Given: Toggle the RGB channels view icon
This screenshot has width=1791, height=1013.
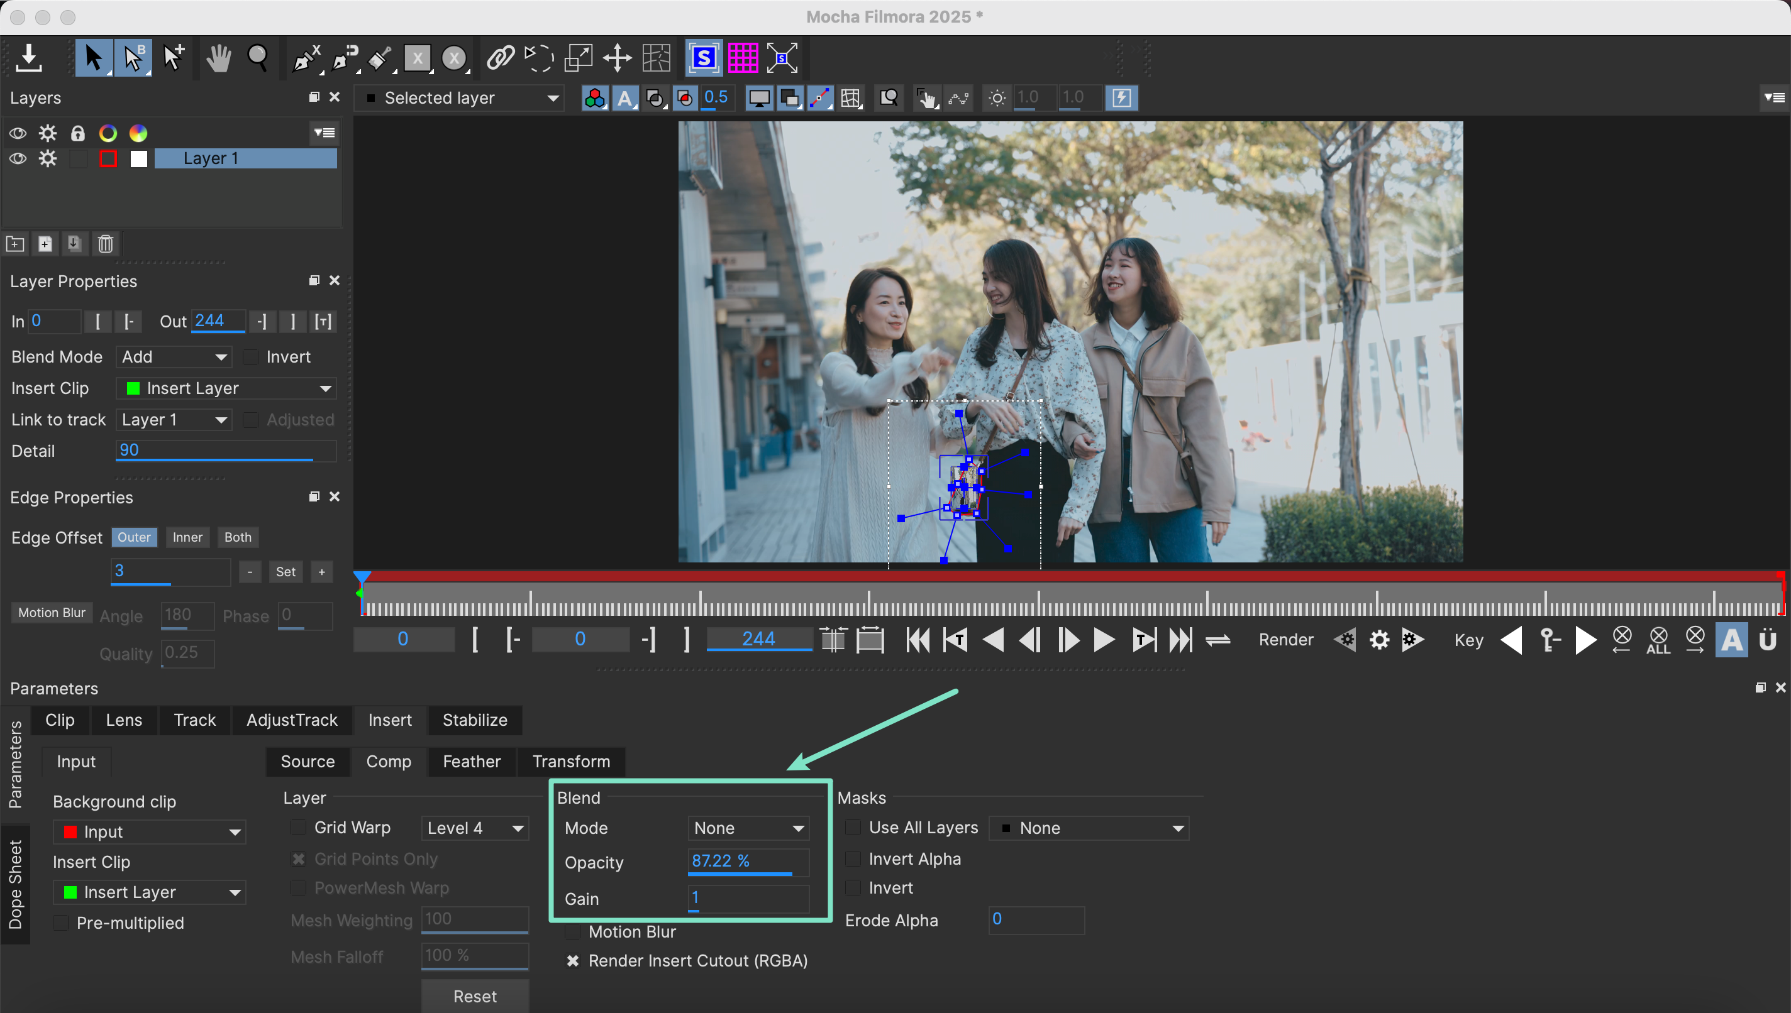Looking at the screenshot, I should pyautogui.click(x=594, y=98).
